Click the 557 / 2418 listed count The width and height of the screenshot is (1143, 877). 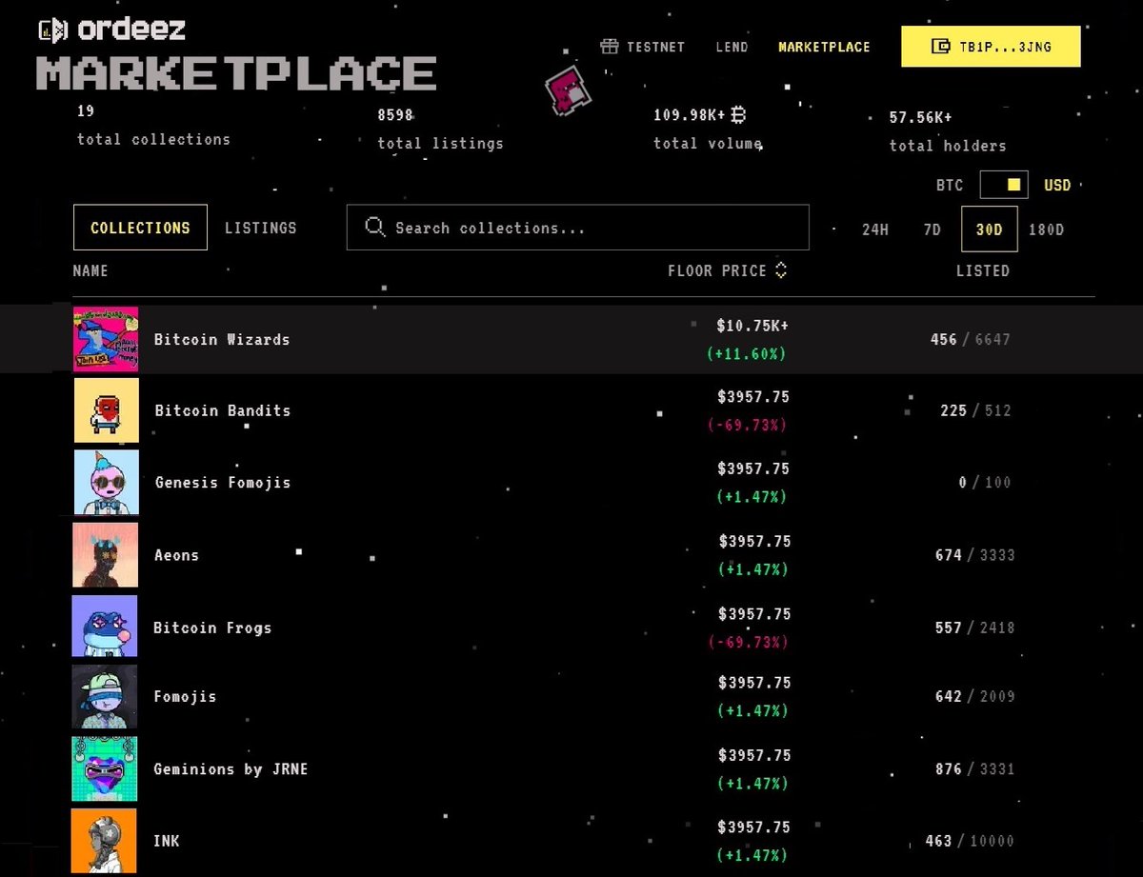(975, 628)
